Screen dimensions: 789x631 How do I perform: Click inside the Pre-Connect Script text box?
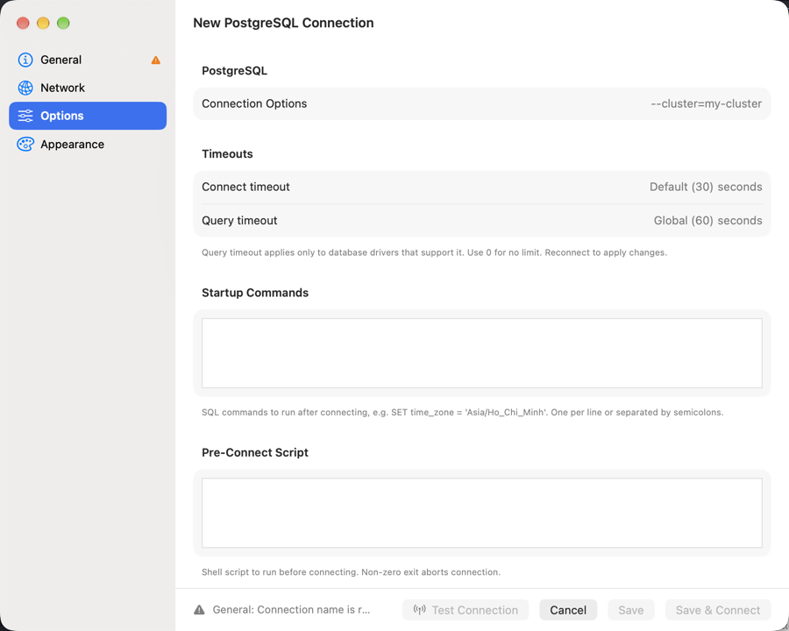tap(481, 513)
